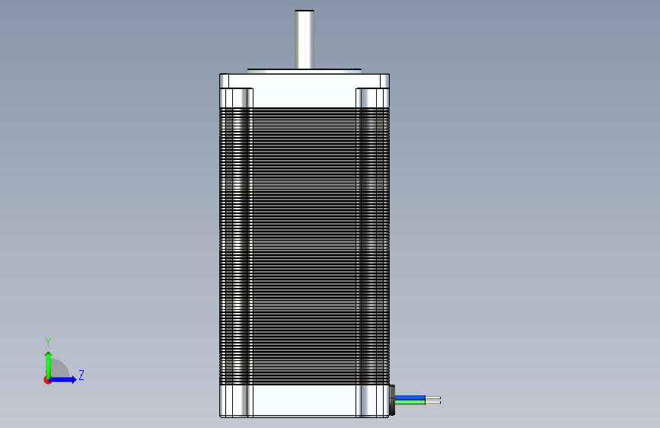Click the "Y" axis label
Viewport: 660px width, 428px height.
point(48,343)
